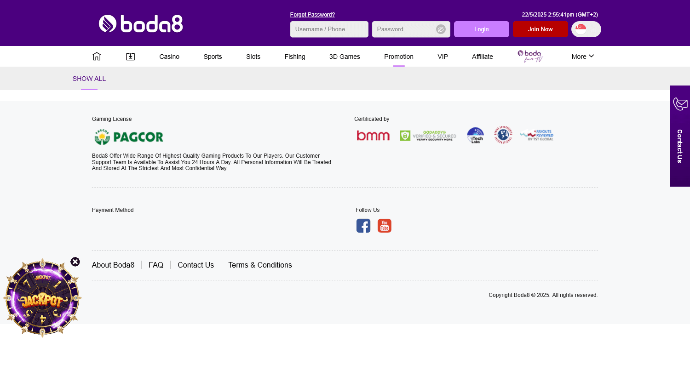Click the Jackpot wheel graphic
Screen dimensions: 690x388
42,298
